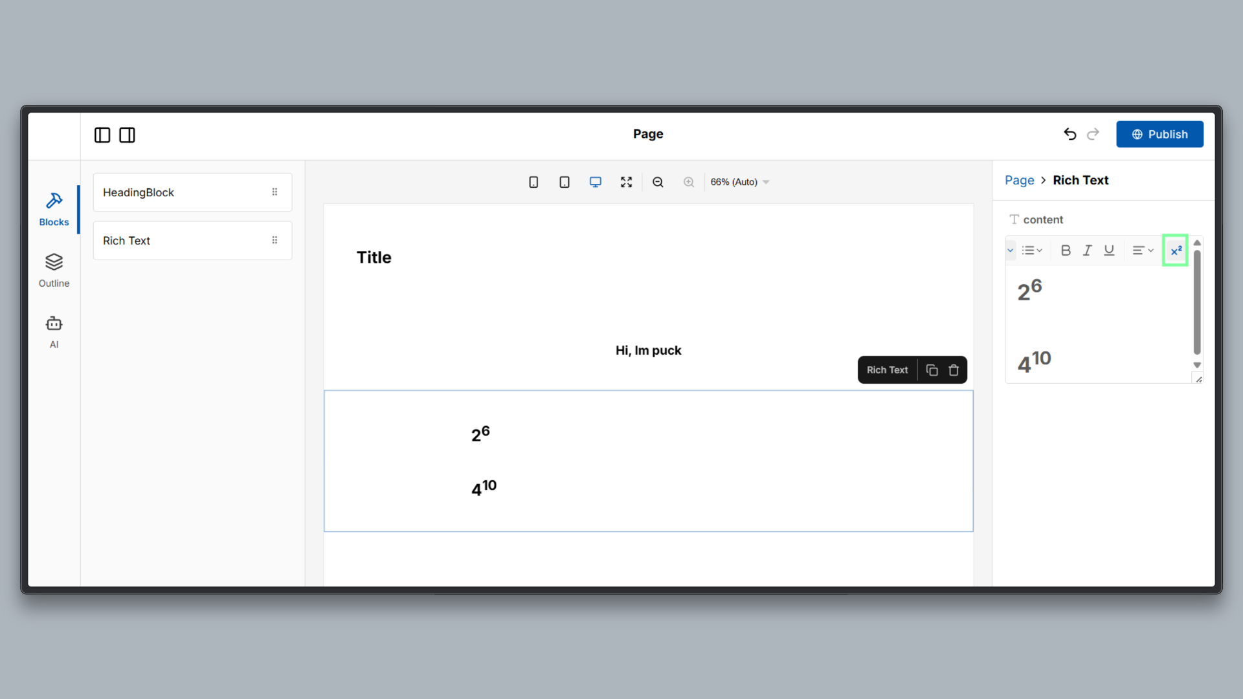Toggle italic formatting

coord(1088,250)
